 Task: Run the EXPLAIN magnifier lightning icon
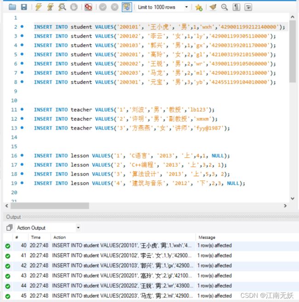[62, 7]
